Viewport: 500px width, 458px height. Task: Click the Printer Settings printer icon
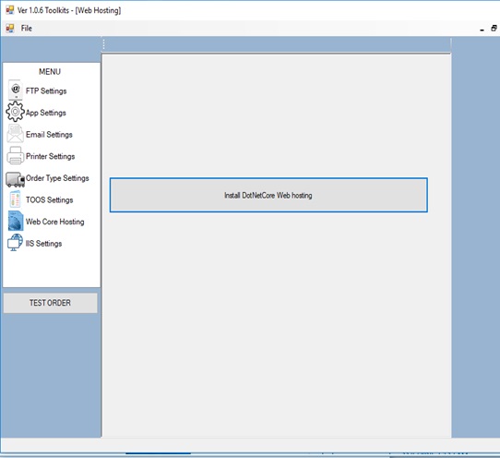[x=15, y=155]
